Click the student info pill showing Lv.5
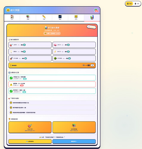 [52, 33]
